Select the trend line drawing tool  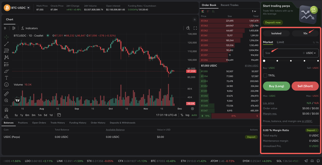point(6,44)
